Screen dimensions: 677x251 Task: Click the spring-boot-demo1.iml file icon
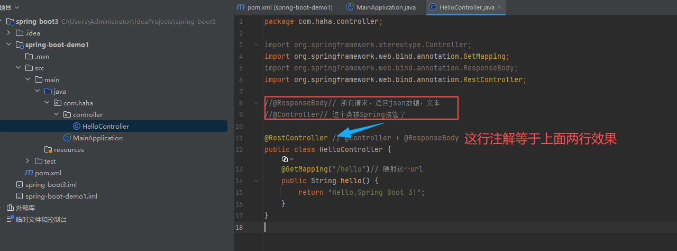coord(20,196)
